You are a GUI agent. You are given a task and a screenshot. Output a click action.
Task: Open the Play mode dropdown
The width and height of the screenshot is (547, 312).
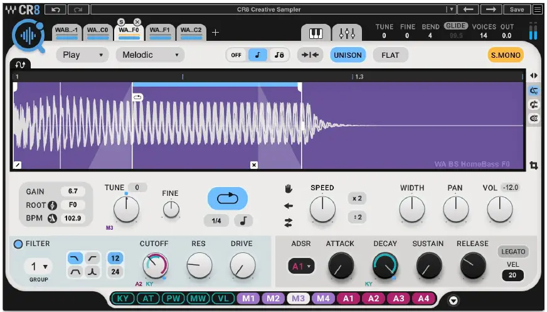[x=82, y=55]
